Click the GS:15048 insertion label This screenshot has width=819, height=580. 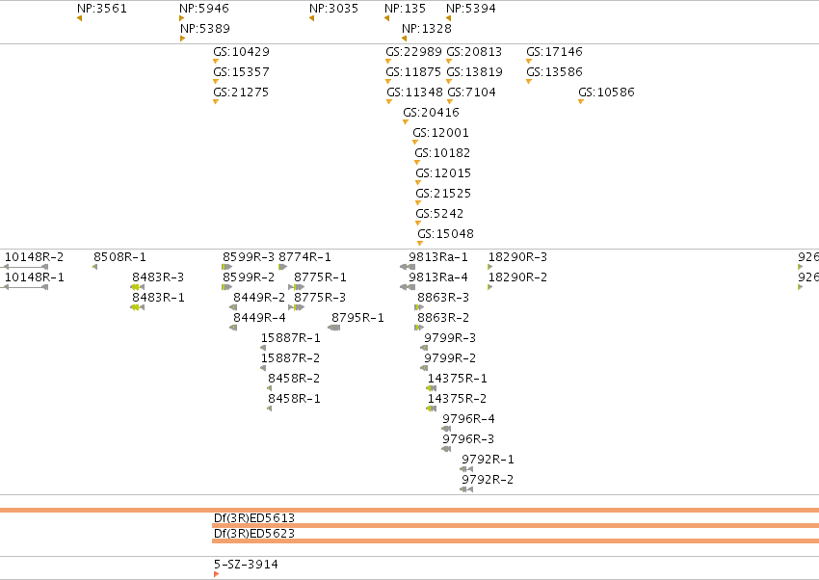tap(445, 234)
